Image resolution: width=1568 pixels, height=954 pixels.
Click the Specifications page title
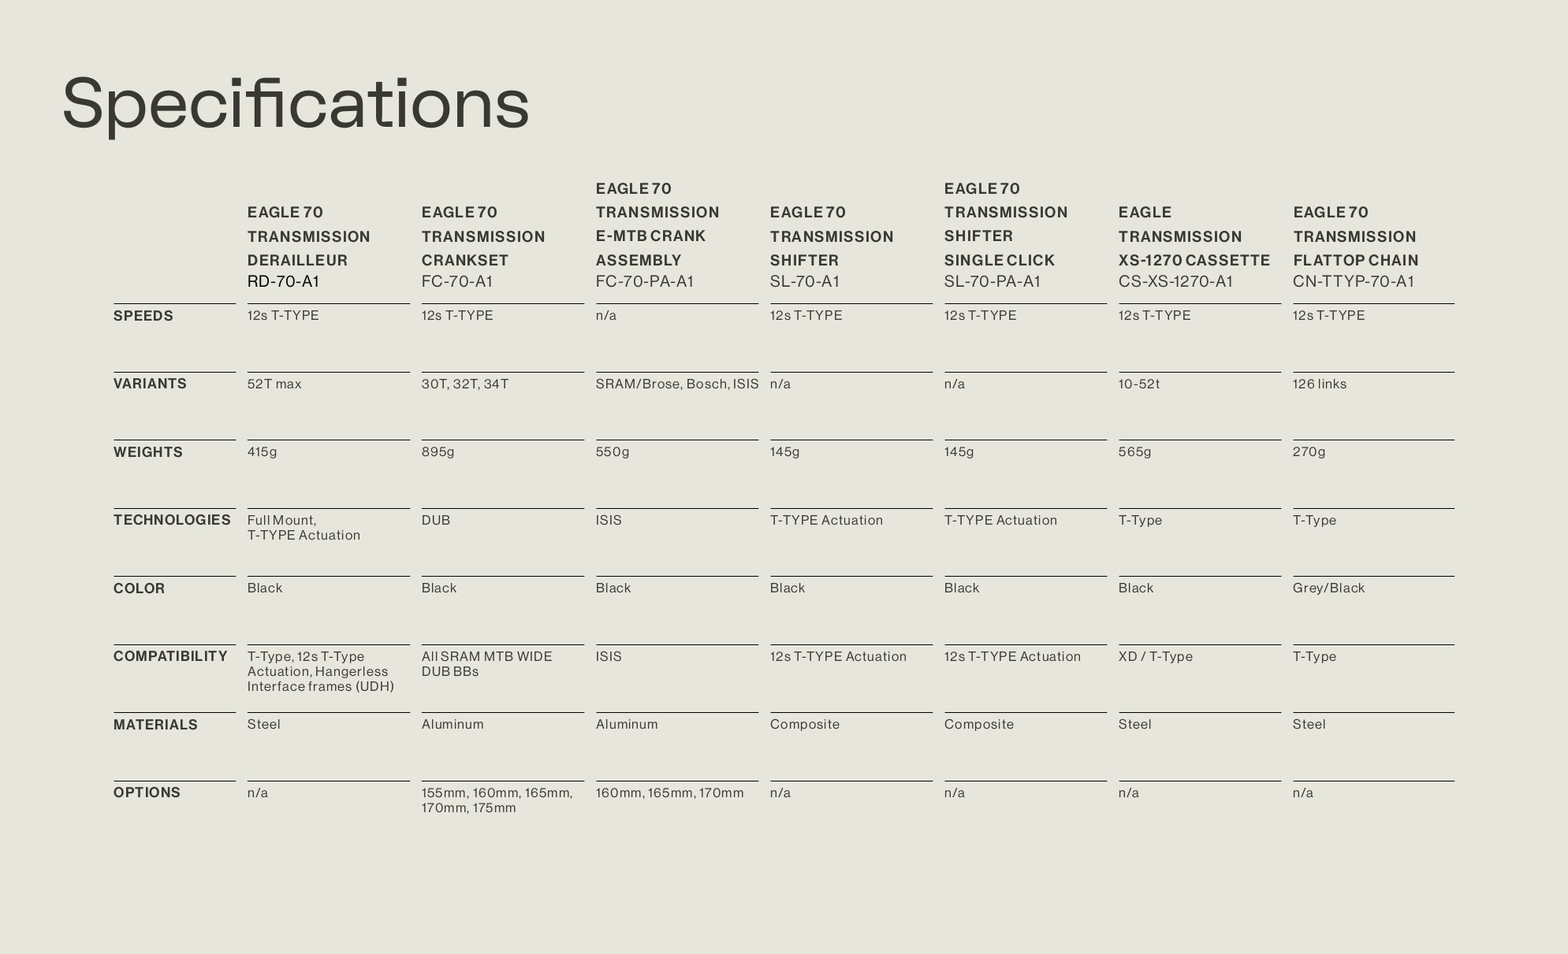(296, 106)
